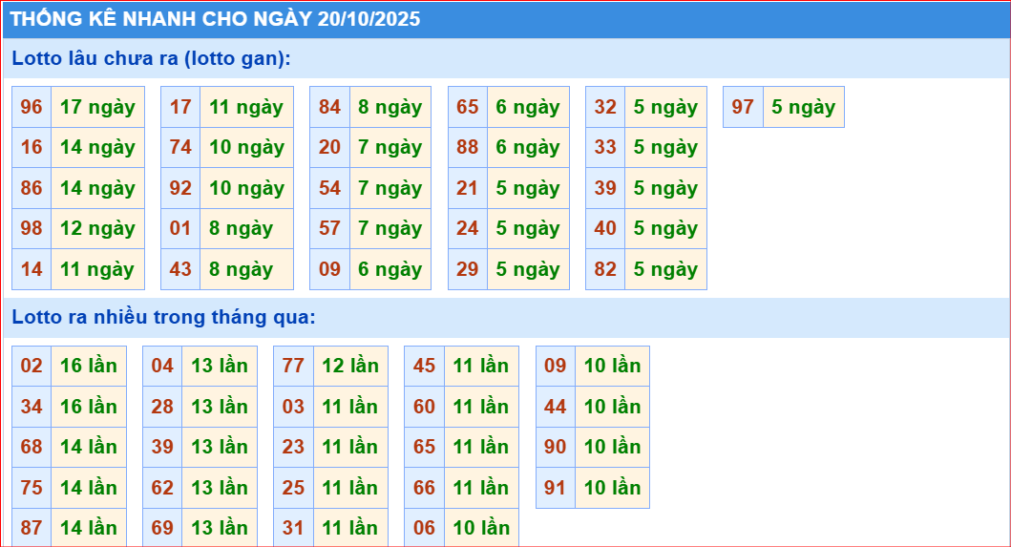Click the '10 lần' value beside 90

tap(613, 447)
